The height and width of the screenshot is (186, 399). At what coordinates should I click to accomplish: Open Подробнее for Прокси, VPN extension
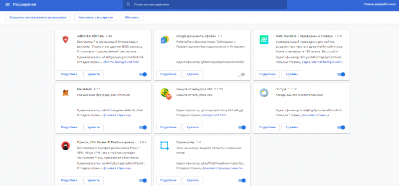(69, 181)
